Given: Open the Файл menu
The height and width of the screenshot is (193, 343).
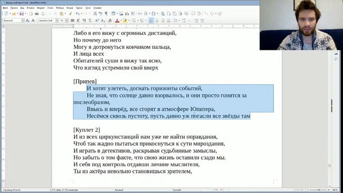Looking at the screenshot, I should 5,8.
